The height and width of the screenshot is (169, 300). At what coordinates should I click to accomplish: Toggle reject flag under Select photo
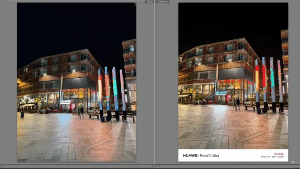coord(3,166)
